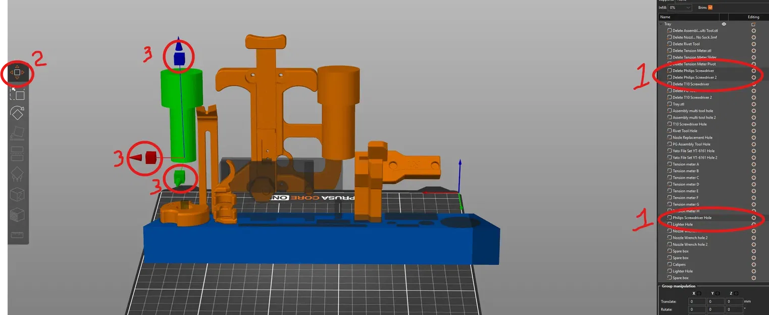The image size is (769, 315).
Task: Select Tension meter C item
Action: [x=686, y=177]
